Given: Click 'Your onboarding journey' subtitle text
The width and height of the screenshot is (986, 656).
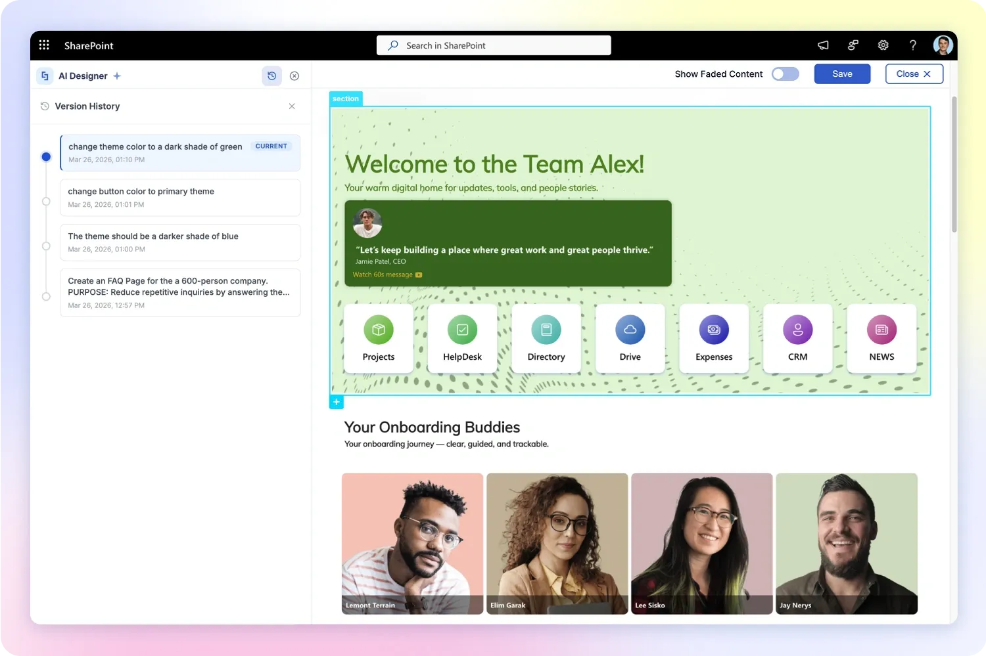Looking at the screenshot, I should click(x=446, y=445).
